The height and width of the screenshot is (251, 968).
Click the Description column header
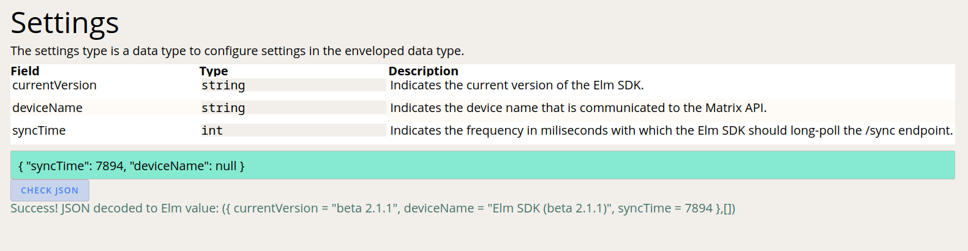click(423, 71)
